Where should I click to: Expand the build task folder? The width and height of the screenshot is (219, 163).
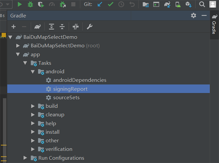coord(33,106)
